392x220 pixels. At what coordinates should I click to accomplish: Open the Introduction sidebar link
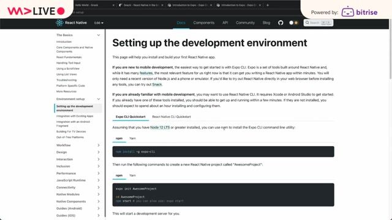[64, 42]
